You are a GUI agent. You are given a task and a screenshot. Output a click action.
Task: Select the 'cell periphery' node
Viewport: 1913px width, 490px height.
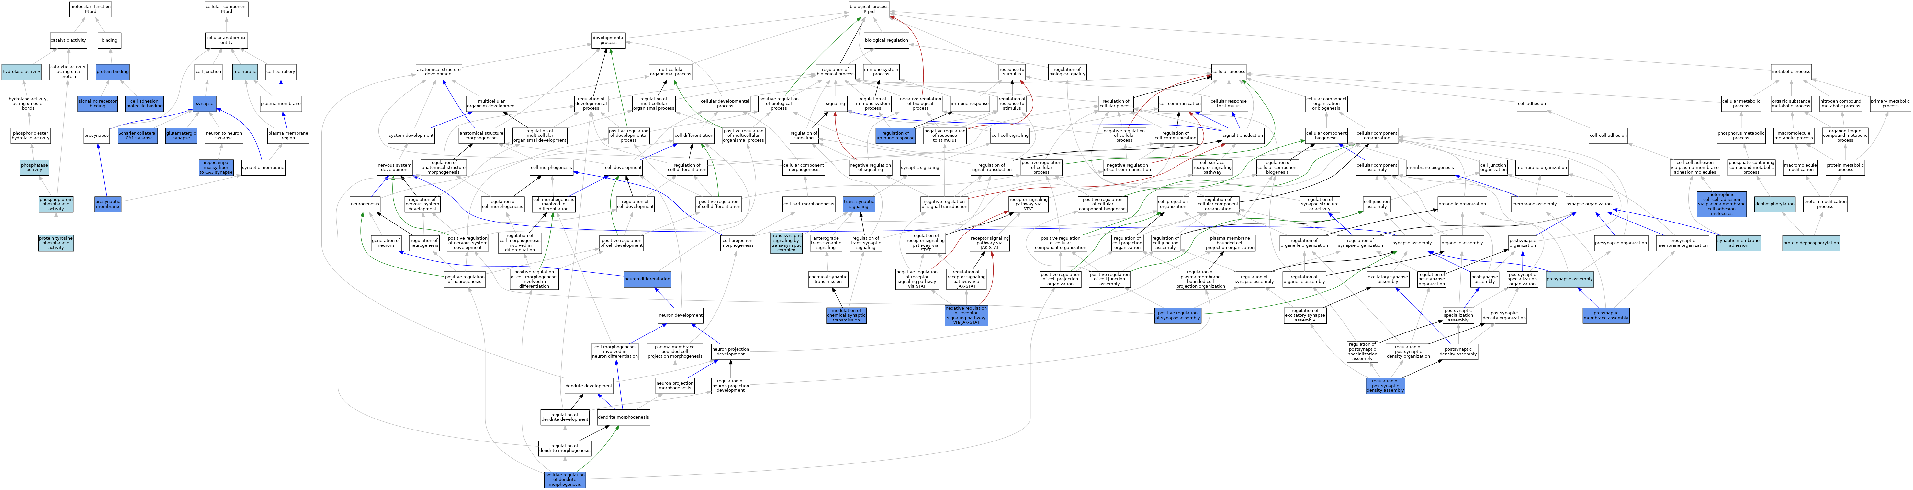281,72
